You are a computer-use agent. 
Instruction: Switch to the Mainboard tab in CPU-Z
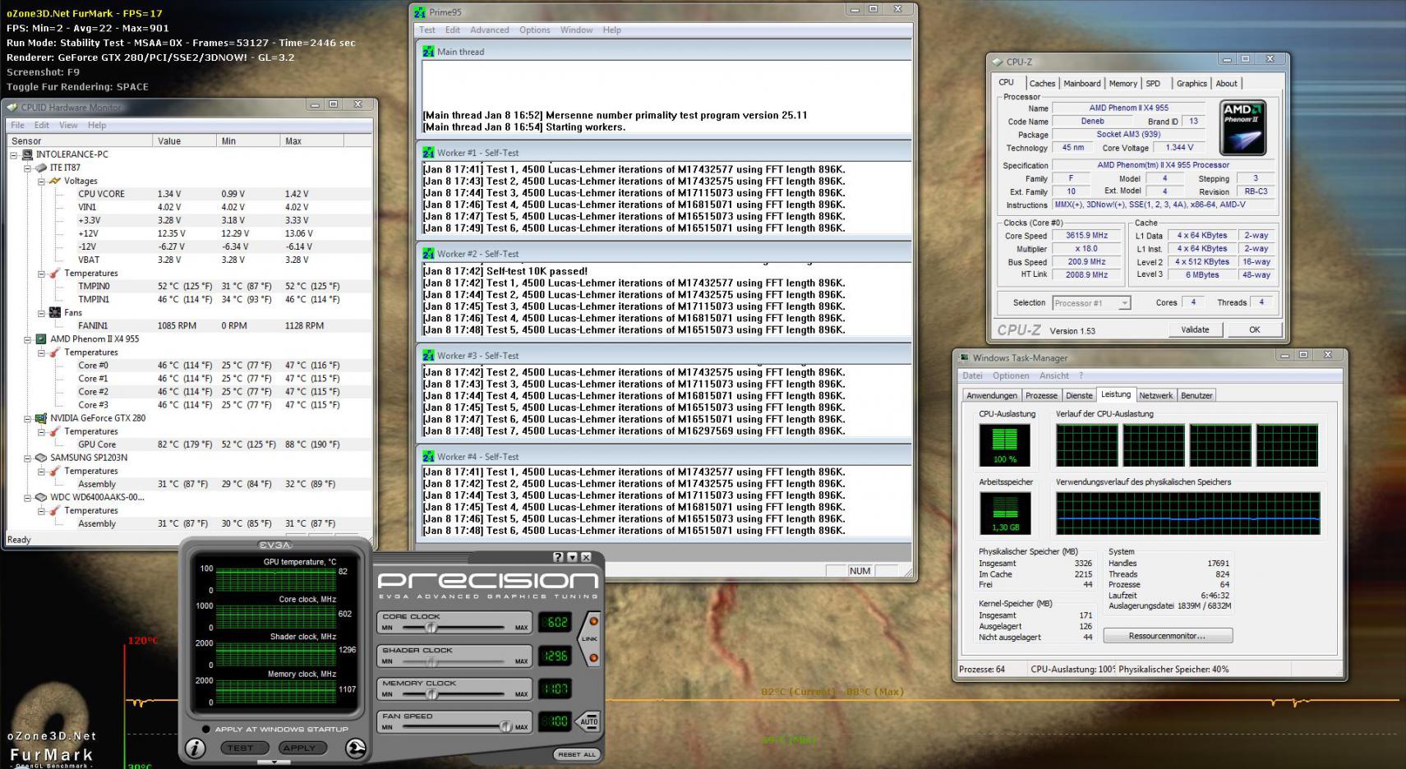(1082, 84)
